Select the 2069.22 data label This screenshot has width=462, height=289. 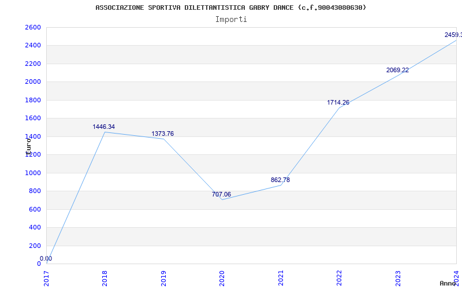pos(397,70)
